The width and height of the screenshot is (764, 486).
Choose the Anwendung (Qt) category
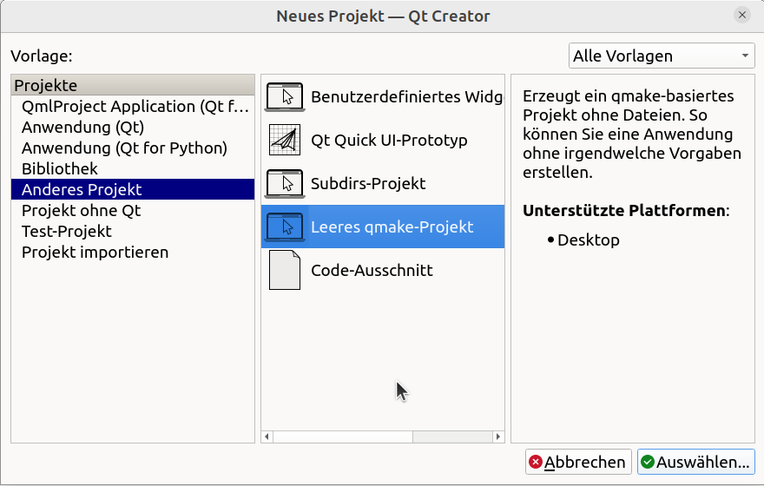click(x=82, y=128)
